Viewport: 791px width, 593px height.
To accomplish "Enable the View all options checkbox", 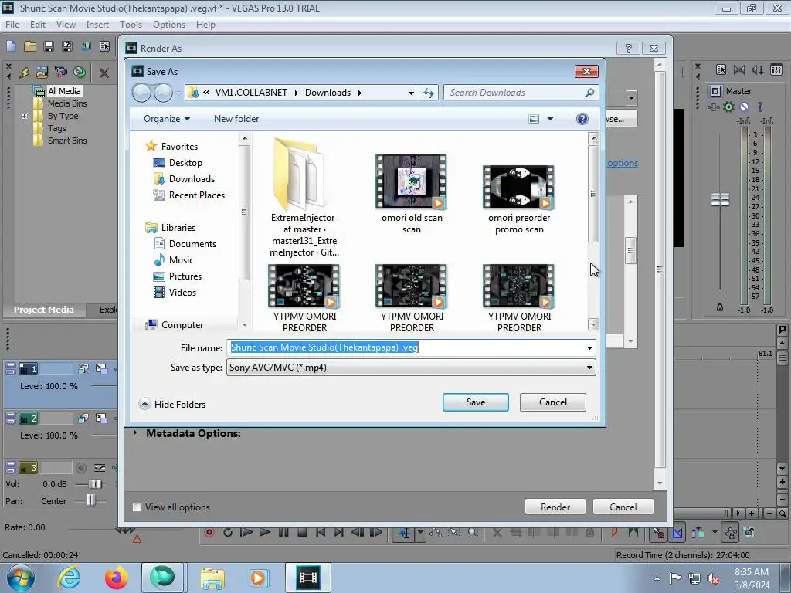I will (x=137, y=507).
